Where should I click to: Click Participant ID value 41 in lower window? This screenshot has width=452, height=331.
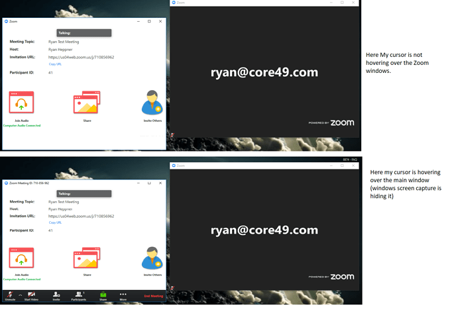(50, 230)
